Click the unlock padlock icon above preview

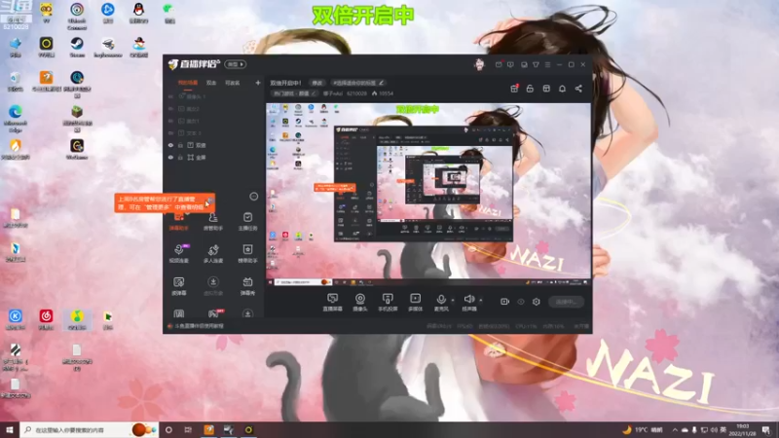[530, 89]
